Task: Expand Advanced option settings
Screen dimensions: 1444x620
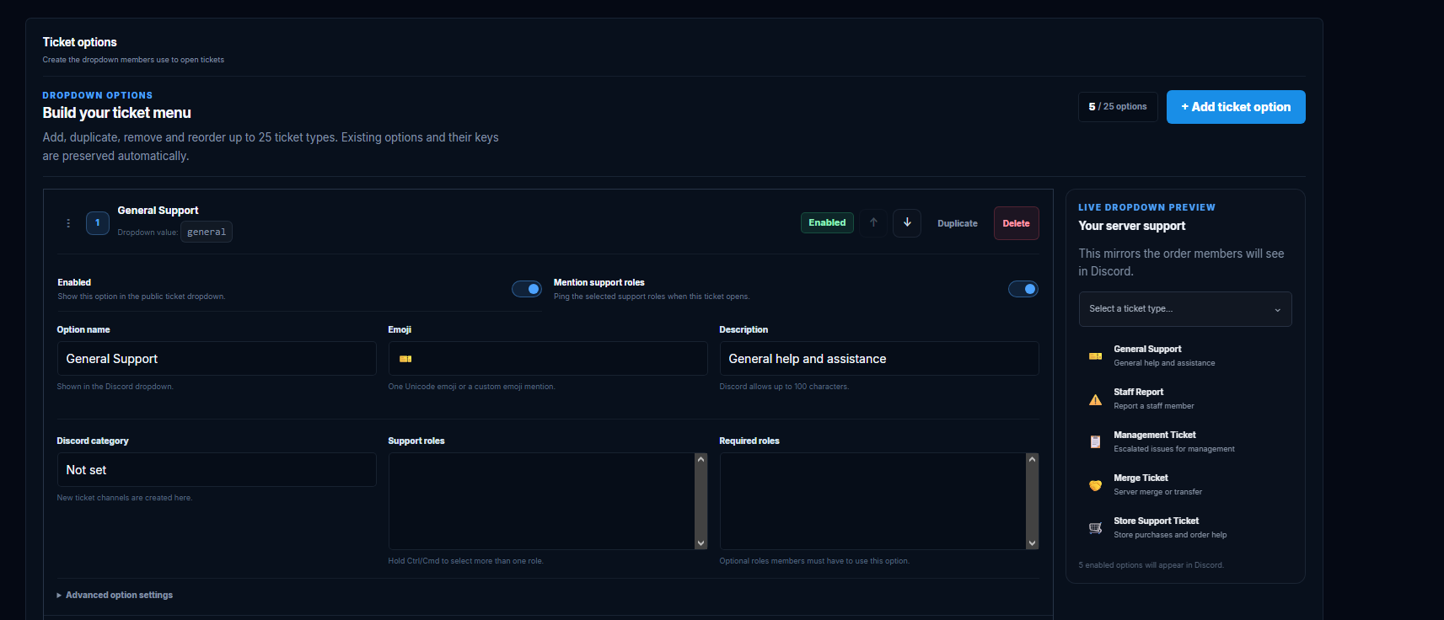Action: 115,595
